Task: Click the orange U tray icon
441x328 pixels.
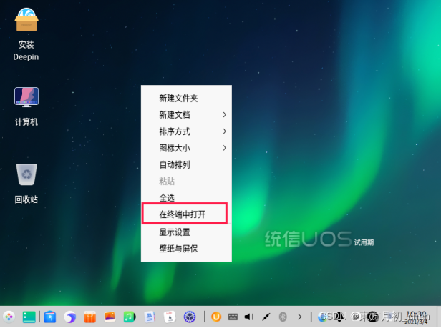Action: click(216, 317)
